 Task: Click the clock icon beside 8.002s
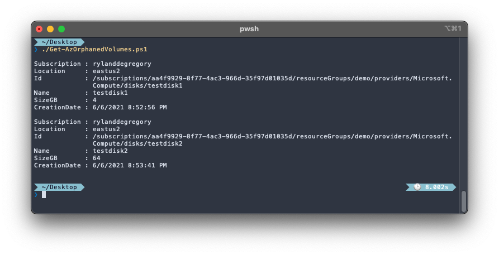[x=417, y=187]
